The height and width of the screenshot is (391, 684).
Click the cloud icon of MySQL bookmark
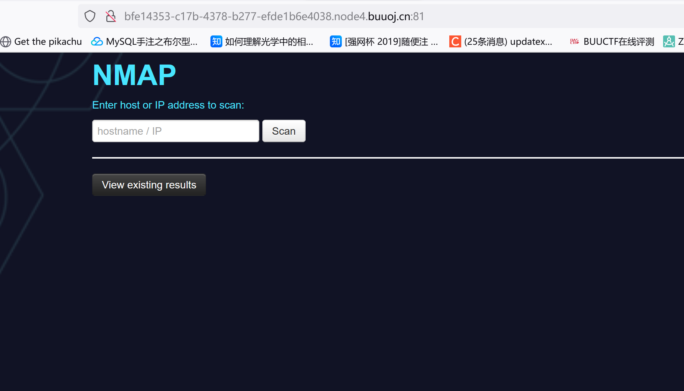(x=97, y=41)
